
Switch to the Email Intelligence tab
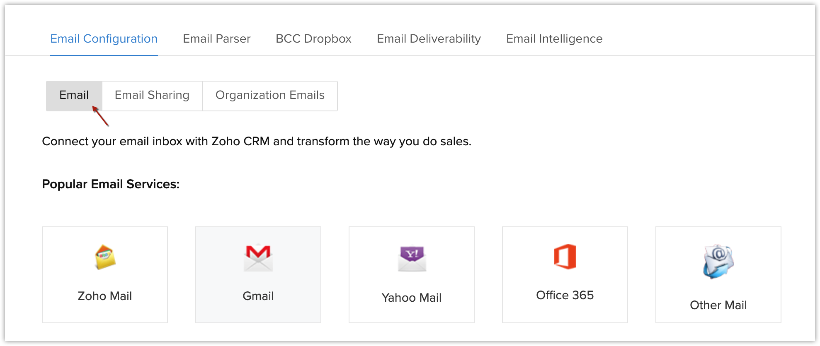[554, 38]
